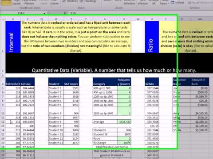Viewport: 213px width, 159px height.
Task: Click the Fahrenheit column heading cell
Action: (x=13, y=82)
